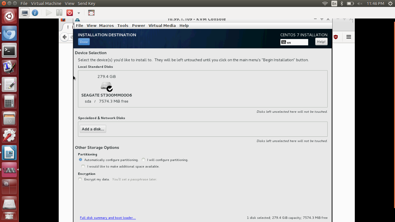Choose I will configure partitioning radio
The image size is (395, 222).
coord(143,160)
